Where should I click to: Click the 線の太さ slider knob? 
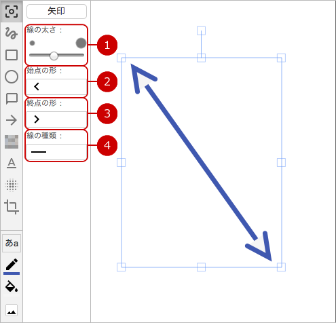tap(54, 56)
